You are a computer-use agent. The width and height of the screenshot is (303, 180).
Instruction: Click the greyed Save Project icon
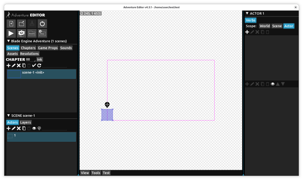point(32,24)
